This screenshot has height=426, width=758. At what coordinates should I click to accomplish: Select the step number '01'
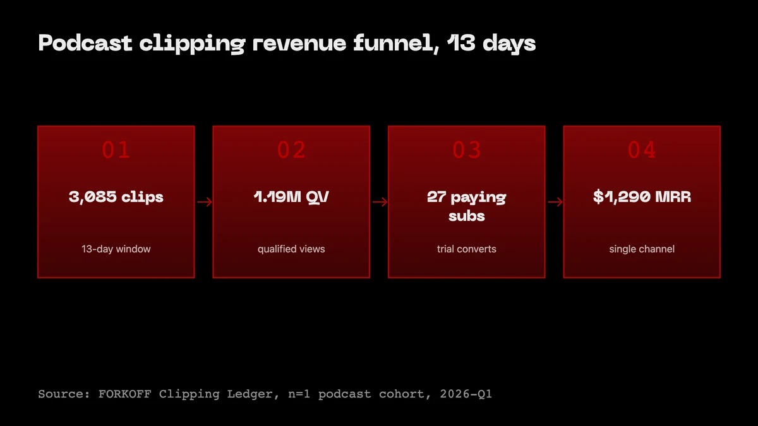tap(116, 150)
